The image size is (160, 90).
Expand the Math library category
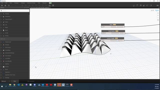(x=1, y=27)
